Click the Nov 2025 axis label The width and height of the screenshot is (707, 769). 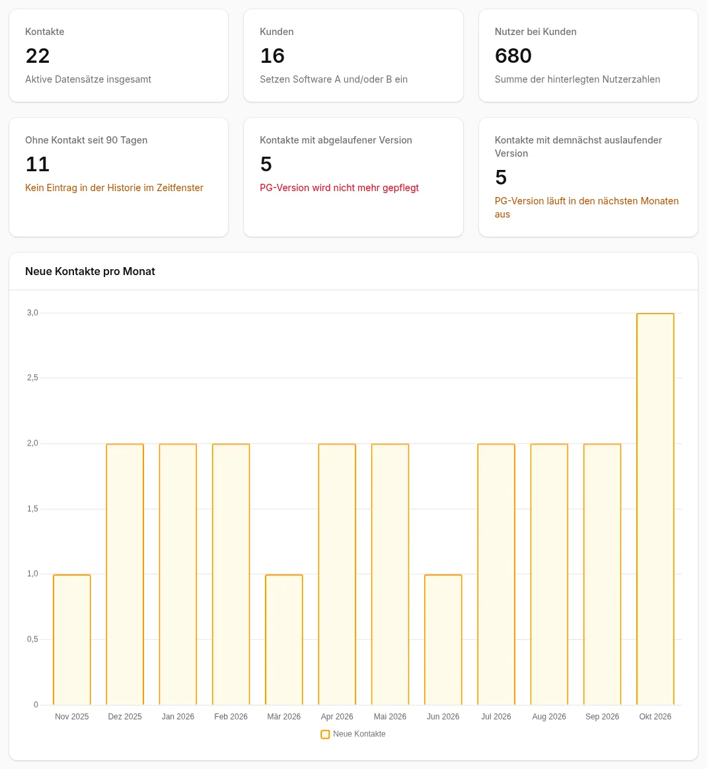point(71,717)
